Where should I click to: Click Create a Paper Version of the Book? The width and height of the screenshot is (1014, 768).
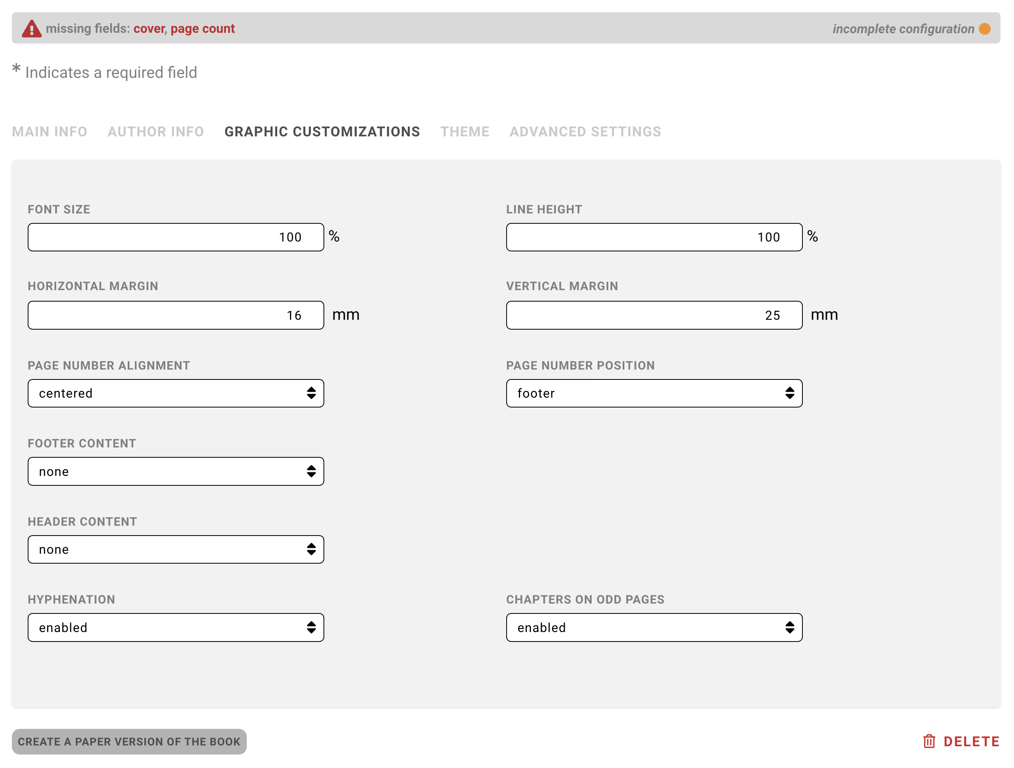pos(130,741)
